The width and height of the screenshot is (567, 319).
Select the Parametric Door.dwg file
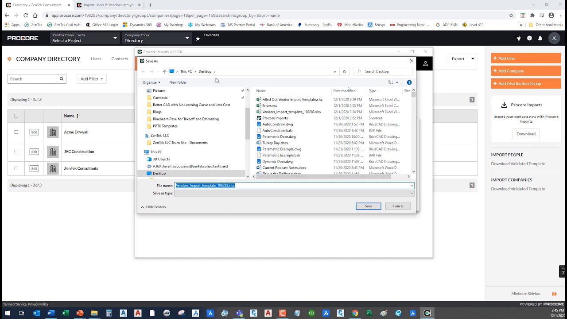279,137
